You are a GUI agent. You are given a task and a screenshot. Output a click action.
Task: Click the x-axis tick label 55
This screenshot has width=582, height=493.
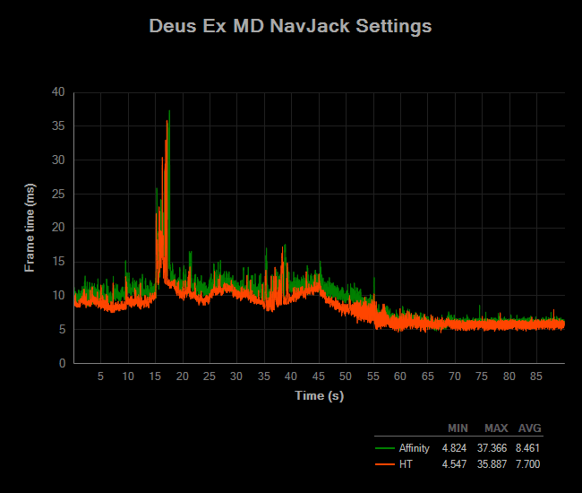pos(373,376)
